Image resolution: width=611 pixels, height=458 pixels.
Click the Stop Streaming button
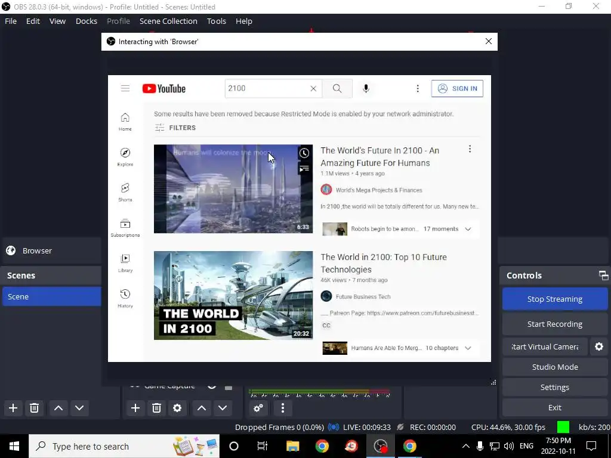coord(555,299)
